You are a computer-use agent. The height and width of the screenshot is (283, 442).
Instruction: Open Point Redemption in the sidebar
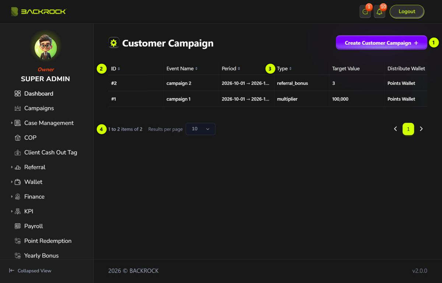point(48,241)
